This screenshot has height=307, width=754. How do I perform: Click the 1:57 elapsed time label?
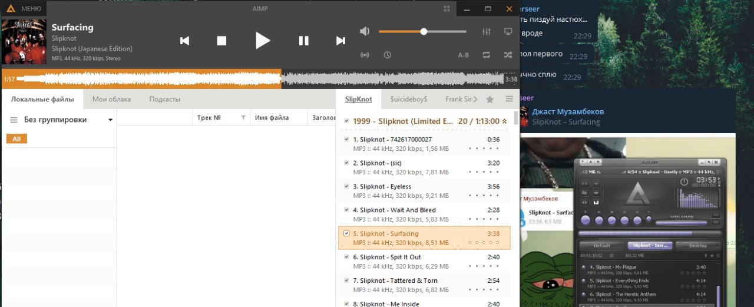point(9,79)
